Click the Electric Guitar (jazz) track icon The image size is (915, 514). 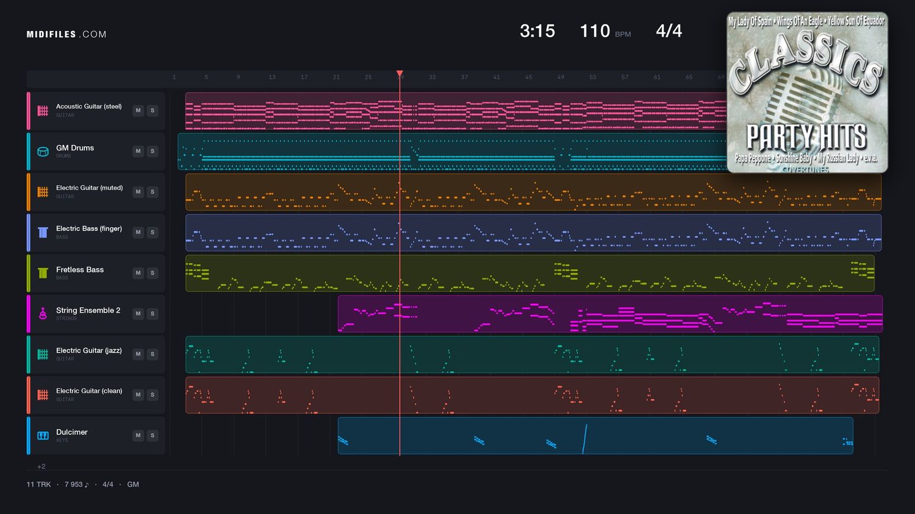click(x=43, y=354)
